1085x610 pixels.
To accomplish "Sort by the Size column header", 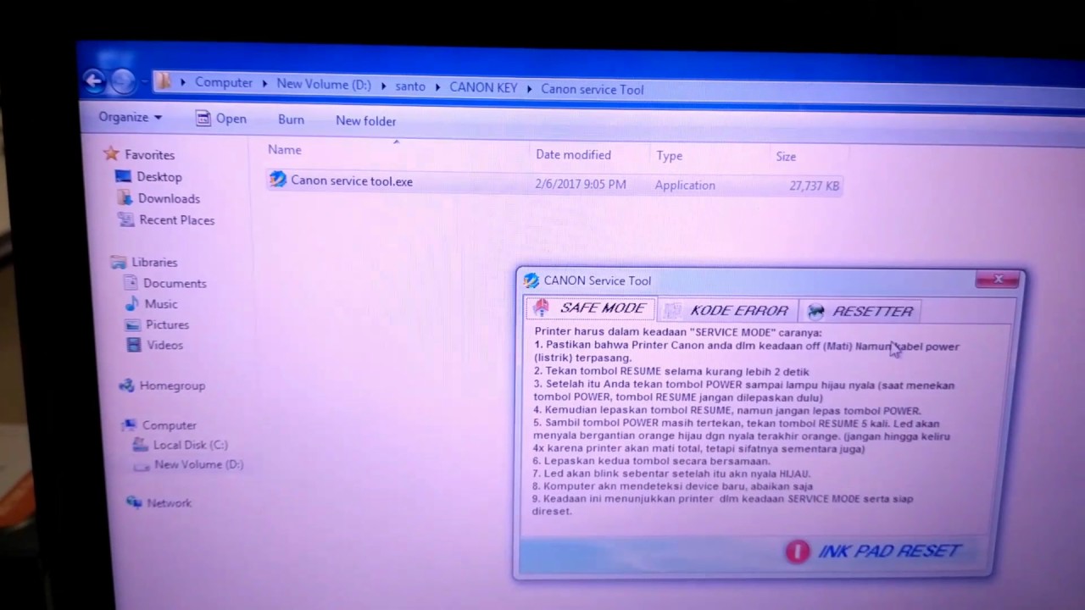I will tap(786, 157).
